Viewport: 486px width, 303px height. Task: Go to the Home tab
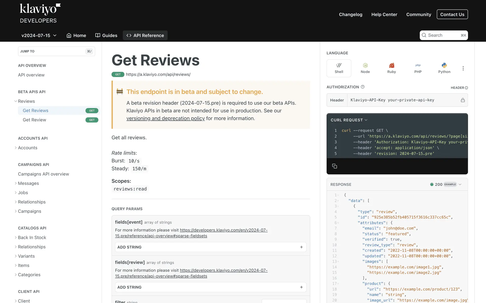[x=76, y=36]
